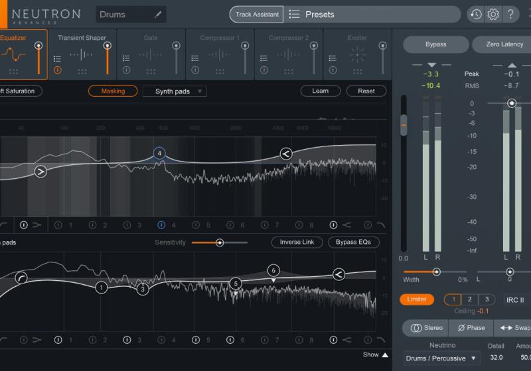Select the Equalizer module tab

(x=23, y=54)
